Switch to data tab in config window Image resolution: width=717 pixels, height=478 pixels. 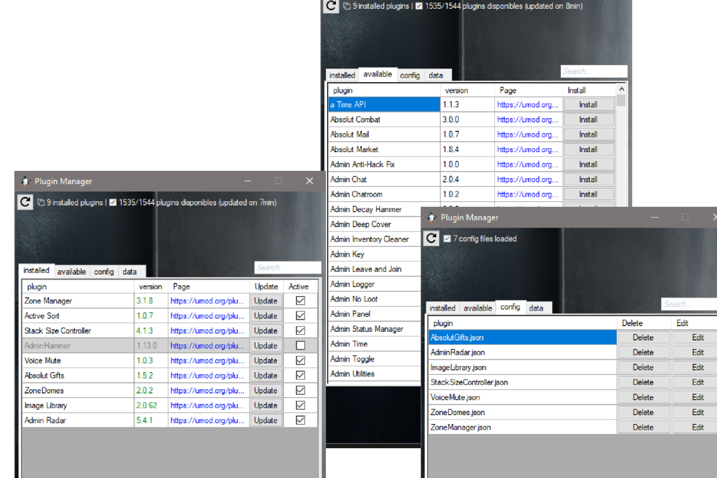point(536,308)
